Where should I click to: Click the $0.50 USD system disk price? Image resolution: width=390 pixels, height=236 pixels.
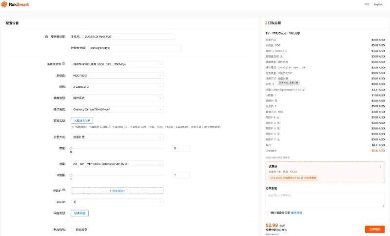pos(378,45)
